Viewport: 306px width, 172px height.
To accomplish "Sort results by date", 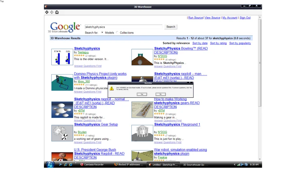I will [200, 43].
